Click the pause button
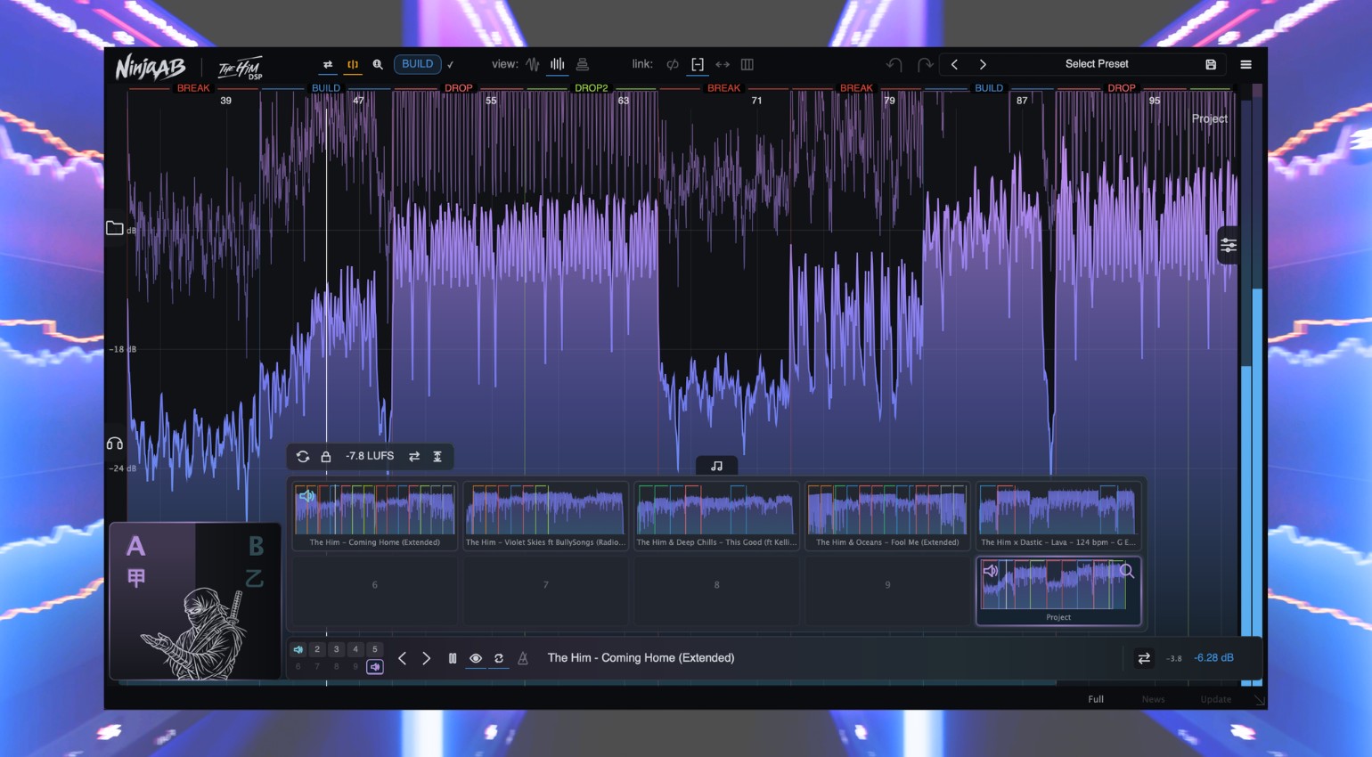 (453, 658)
